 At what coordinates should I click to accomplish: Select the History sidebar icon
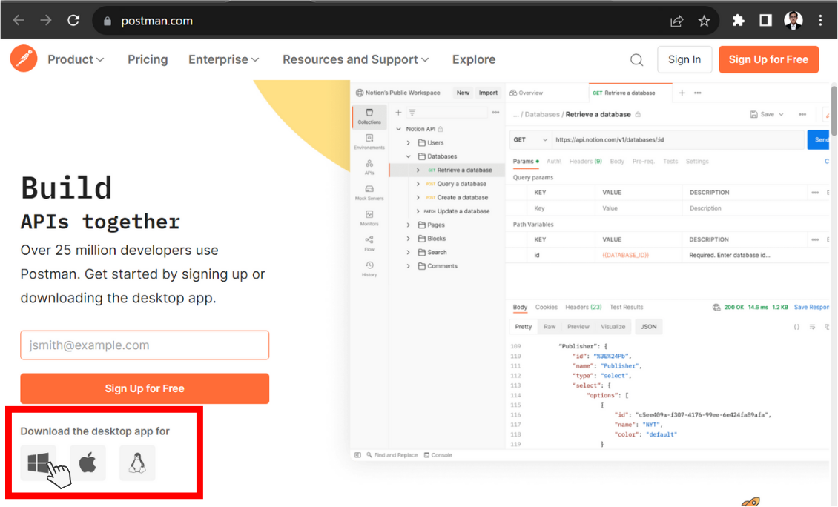click(369, 269)
